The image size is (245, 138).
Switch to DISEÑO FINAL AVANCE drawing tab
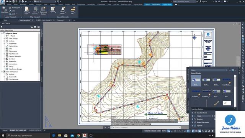[x=44, y=20]
